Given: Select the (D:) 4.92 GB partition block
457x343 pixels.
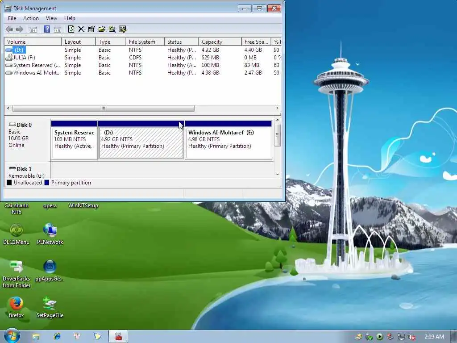Looking at the screenshot, I should (x=141, y=140).
